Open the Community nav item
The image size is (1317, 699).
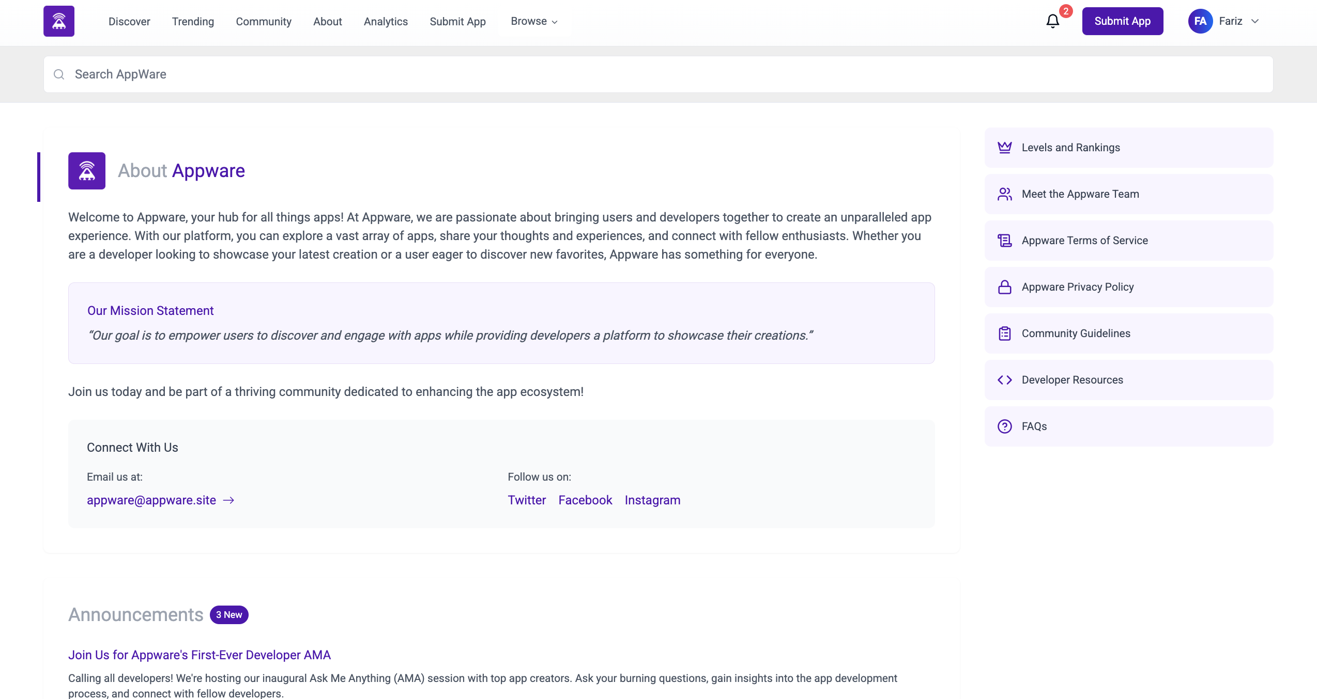coord(264,21)
